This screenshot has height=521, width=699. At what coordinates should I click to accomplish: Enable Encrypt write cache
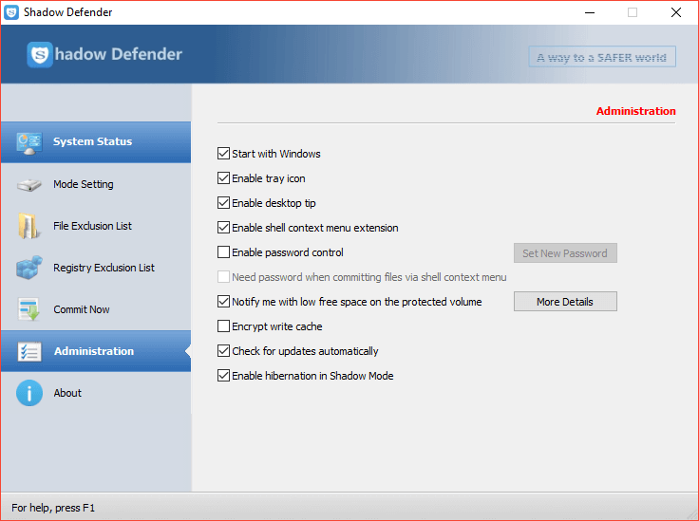click(224, 326)
